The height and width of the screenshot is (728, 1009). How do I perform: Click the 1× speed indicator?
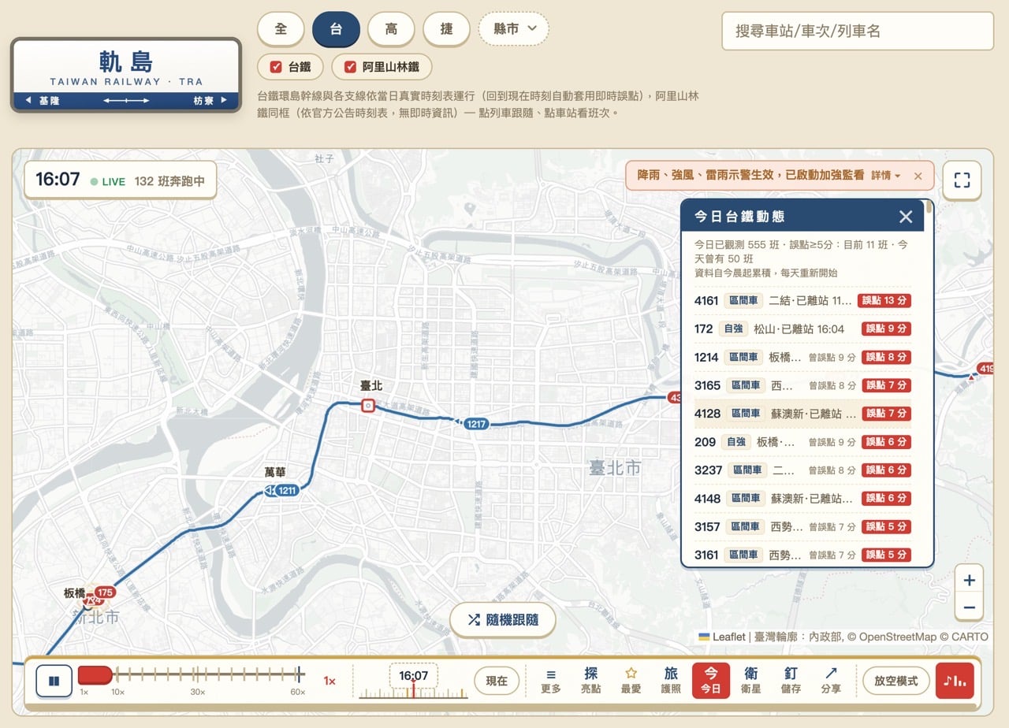click(330, 681)
